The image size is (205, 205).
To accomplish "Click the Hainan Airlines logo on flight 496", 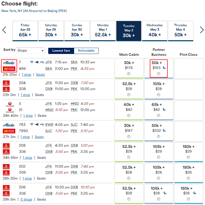I will (x=9, y=69).
